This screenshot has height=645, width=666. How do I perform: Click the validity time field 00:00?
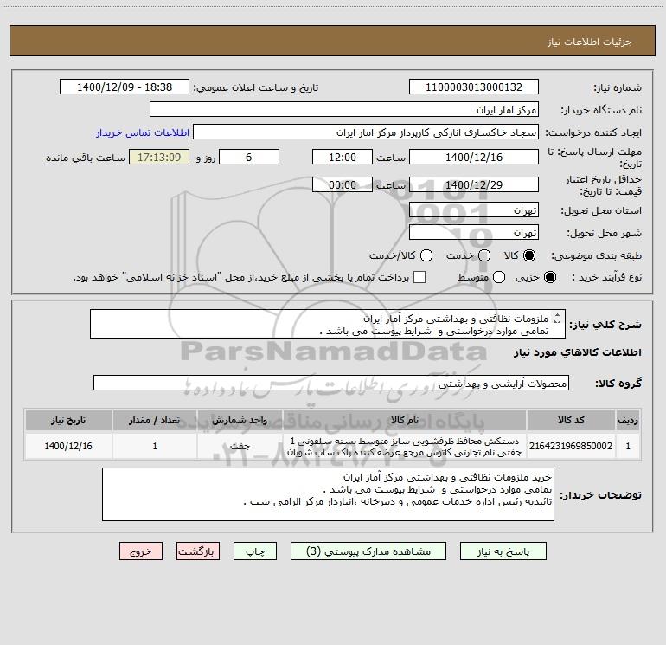coord(343,184)
